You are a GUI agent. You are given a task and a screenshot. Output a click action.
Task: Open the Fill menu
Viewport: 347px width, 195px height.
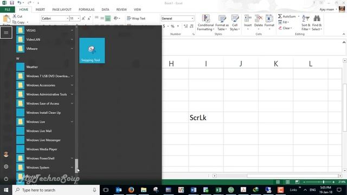coord(284,22)
